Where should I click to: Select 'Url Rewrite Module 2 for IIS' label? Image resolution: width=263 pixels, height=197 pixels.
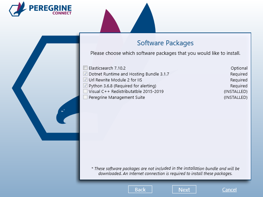tap(115, 80)
